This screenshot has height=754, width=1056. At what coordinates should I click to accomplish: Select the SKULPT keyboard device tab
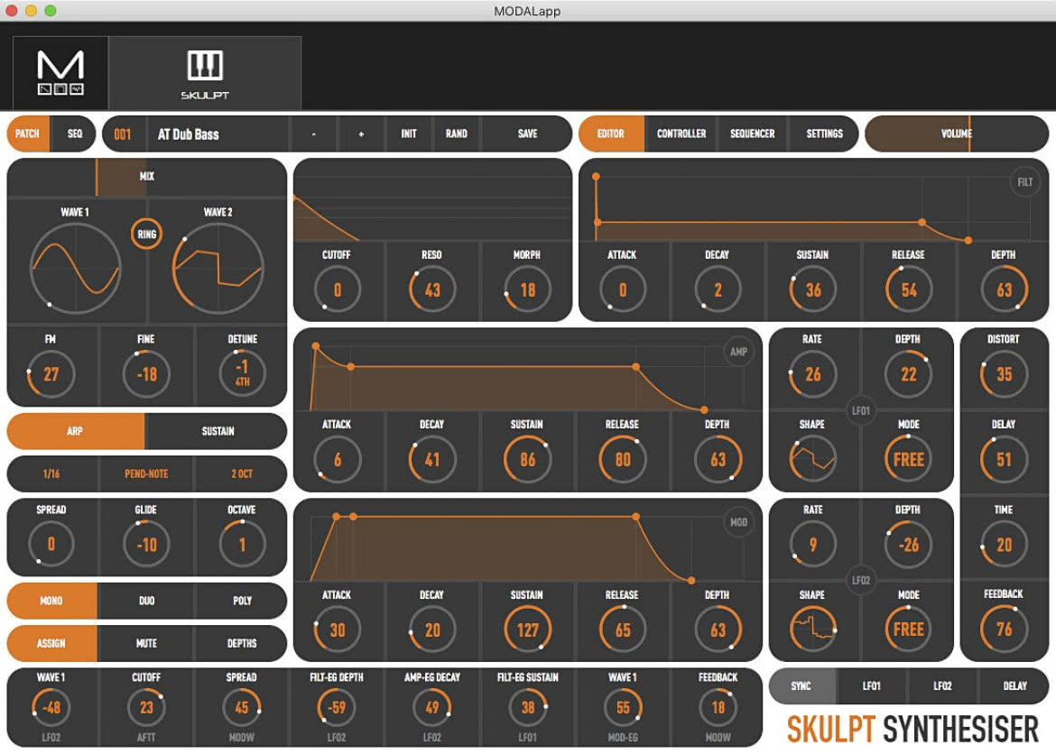click(205, 73)
